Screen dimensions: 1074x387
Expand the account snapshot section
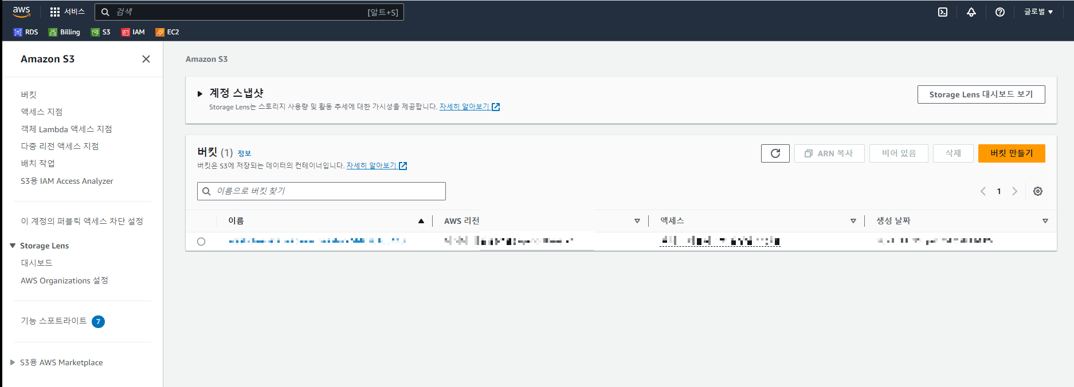[200, 93]
